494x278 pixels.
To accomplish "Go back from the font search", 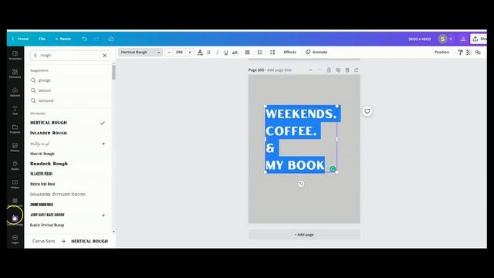I will [x=36, y=56].
